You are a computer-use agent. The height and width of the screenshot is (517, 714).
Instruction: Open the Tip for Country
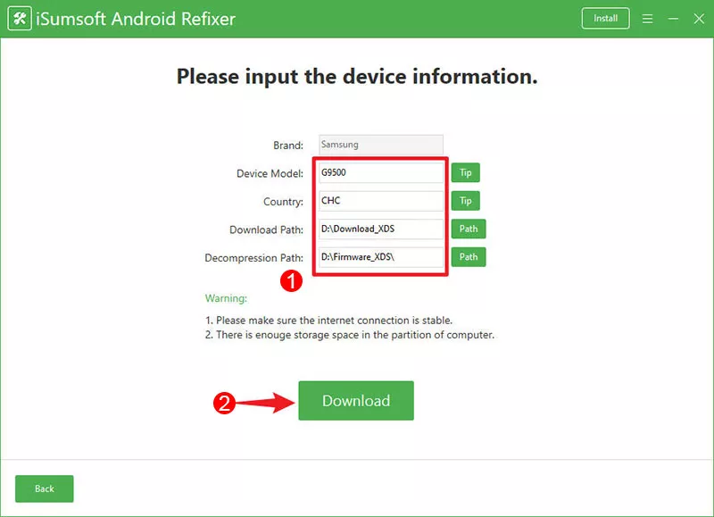click(465, 201)
